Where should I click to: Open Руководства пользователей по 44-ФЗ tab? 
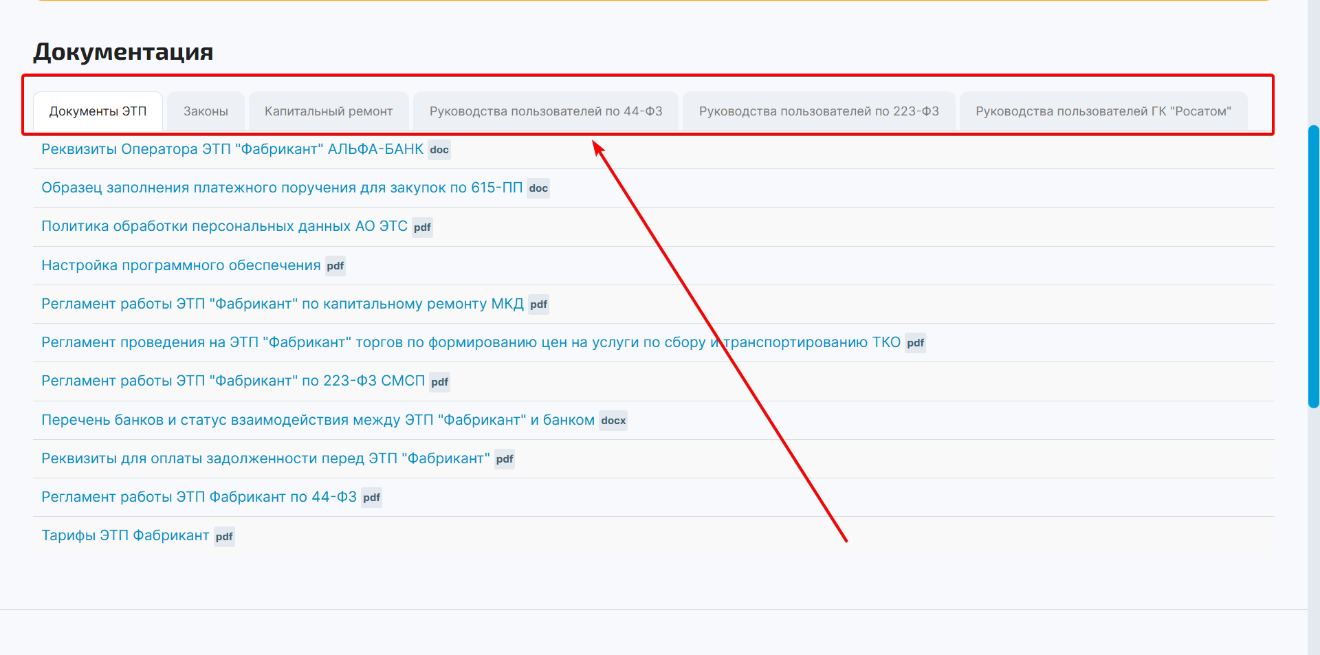(546, 111)
